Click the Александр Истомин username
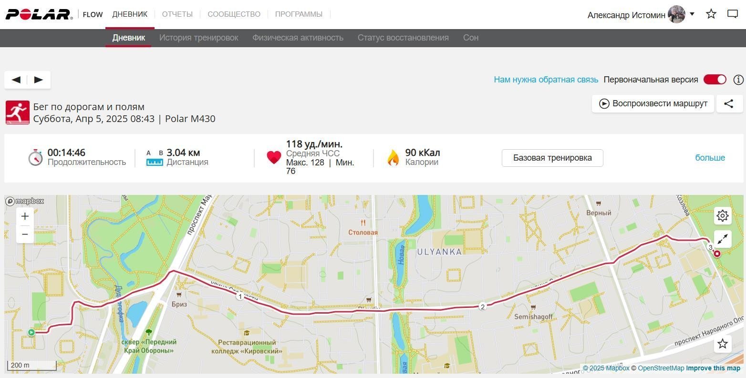The width and height of the screenshot is (746, 378). (x=626, y=15)
